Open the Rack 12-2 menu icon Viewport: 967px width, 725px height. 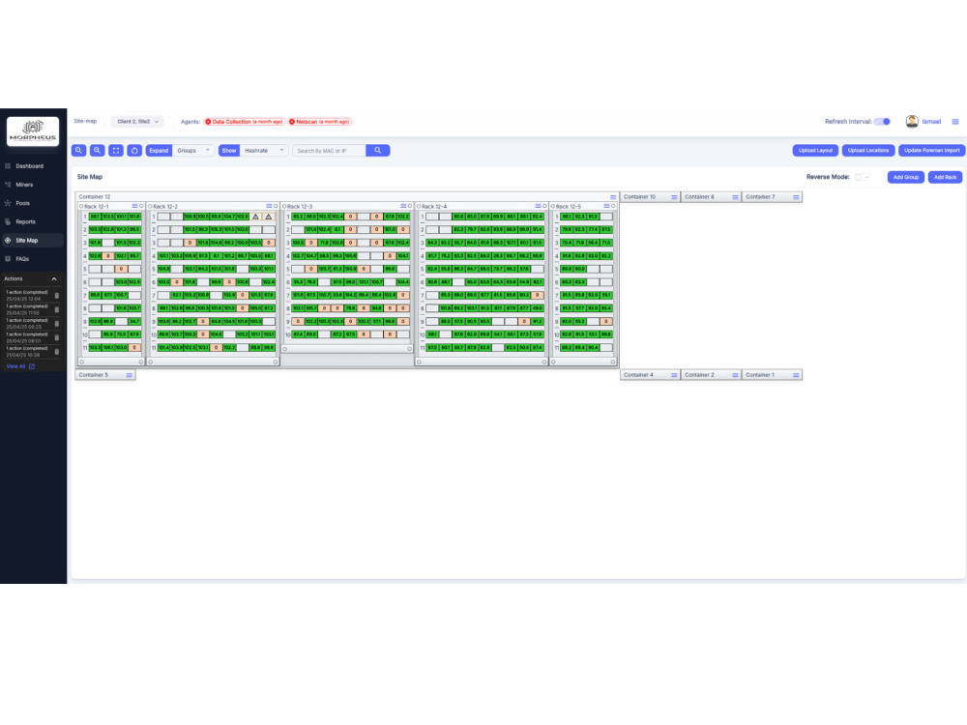pos(269,206)
